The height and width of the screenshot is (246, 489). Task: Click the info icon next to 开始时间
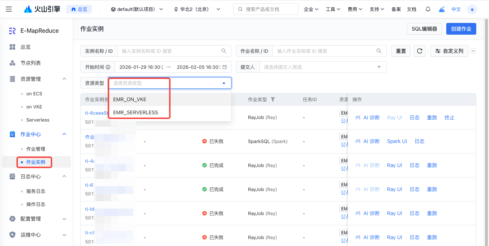click(x=108, y=67)
